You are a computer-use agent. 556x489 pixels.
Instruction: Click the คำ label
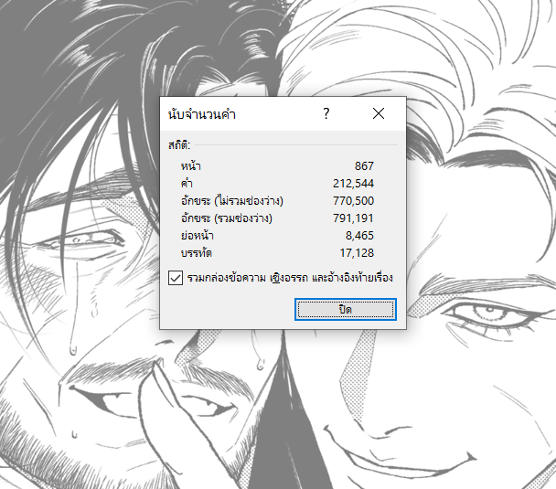pos(187,184)
